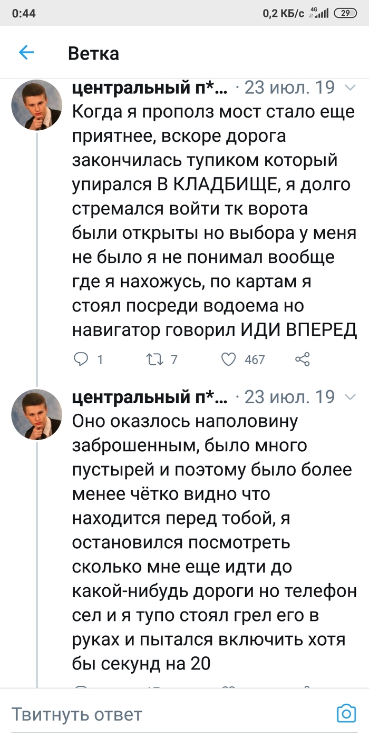Tap the first tweet's 23 июл. 19 date
Screen dimensions: 369x738
pyautogui.click(x=290, y=88)
